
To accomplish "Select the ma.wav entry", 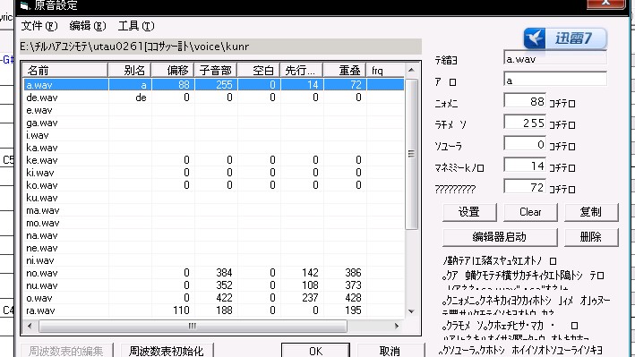I will click(43, 210).
